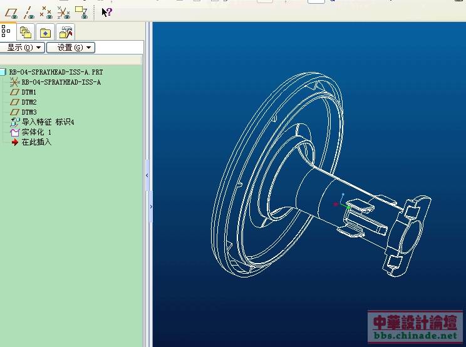The height and width of the screenshot is (347, 466).
Task: Click the 在此插入 red arrow marker
Action: click(15, 142)
